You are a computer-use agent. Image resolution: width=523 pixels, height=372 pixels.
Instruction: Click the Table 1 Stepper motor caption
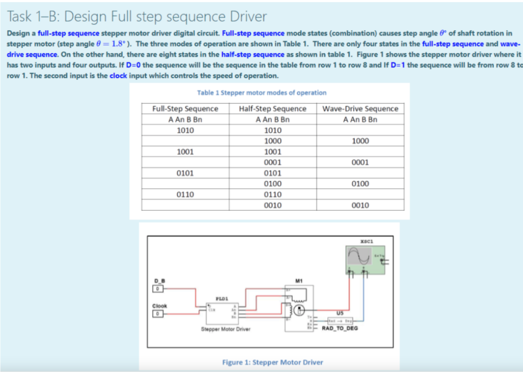pyautogui.click(x=261, y=93)
